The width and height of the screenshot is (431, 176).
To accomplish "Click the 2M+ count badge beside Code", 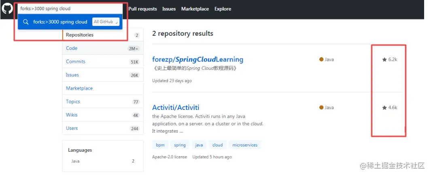I will (134, 49).
